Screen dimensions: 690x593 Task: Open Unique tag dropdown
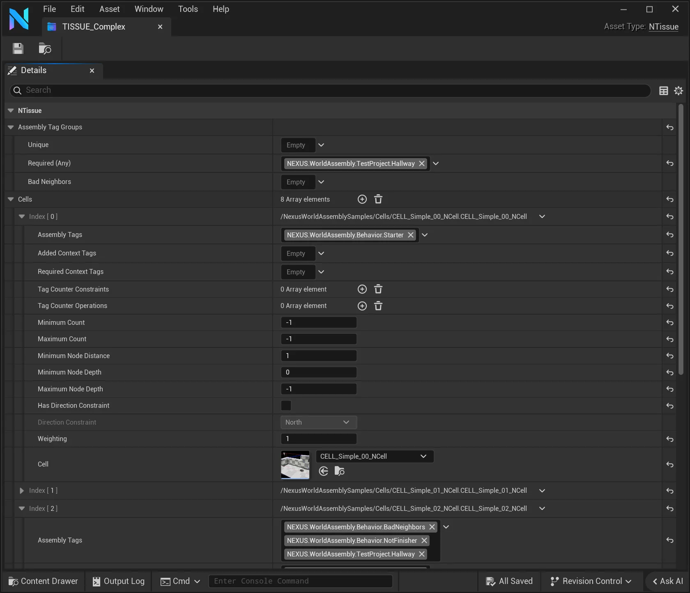point(321,145)
